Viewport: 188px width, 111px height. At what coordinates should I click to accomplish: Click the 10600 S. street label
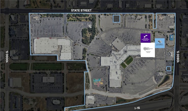[178, 56]
